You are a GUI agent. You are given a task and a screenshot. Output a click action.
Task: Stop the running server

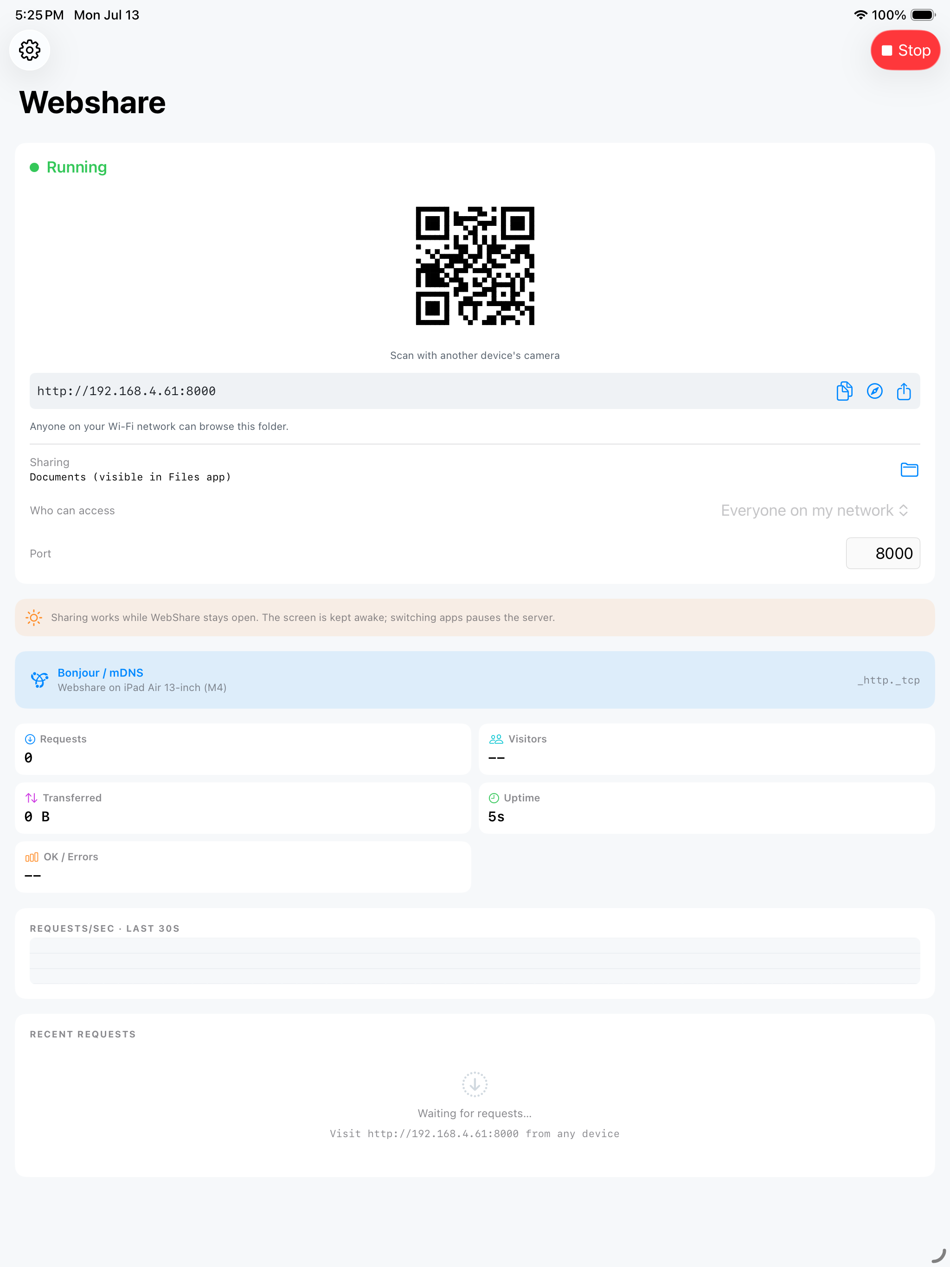pyautogui.click(x=905, y=51)
